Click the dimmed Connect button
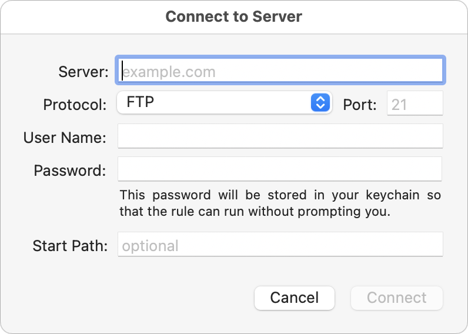The height and width of the screenshot is (334, 468). [x=397, y=298]
